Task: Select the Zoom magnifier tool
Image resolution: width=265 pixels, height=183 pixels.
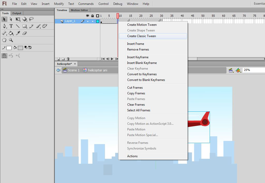Action: point(11,40)
